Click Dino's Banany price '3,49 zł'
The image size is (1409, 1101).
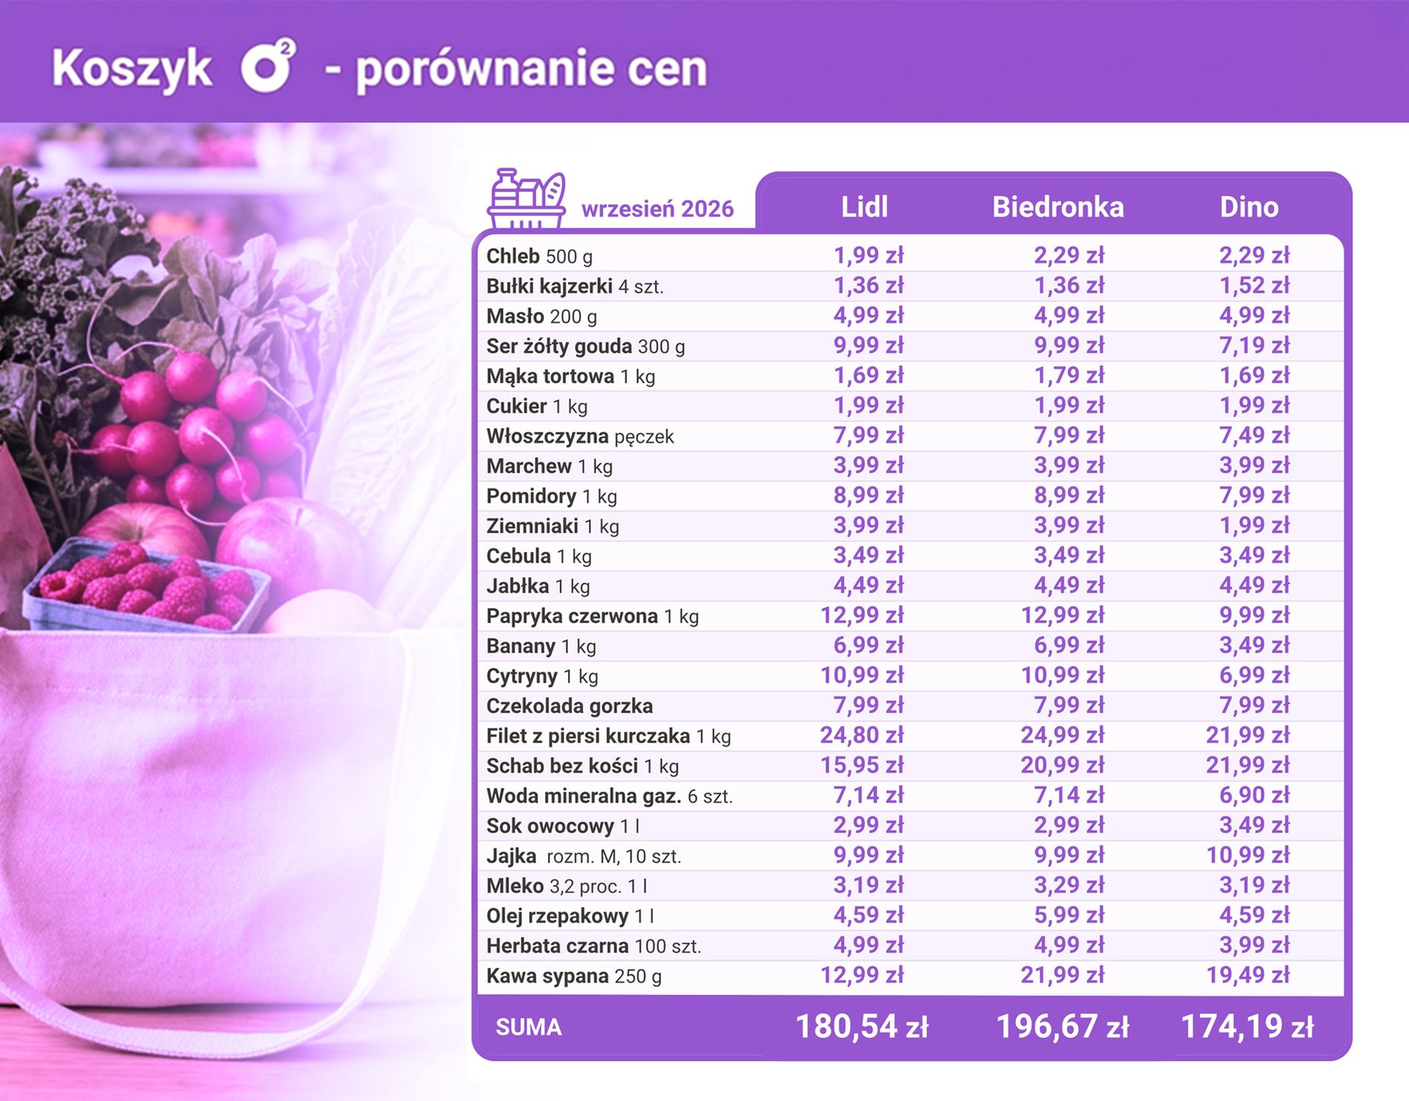1255,645
